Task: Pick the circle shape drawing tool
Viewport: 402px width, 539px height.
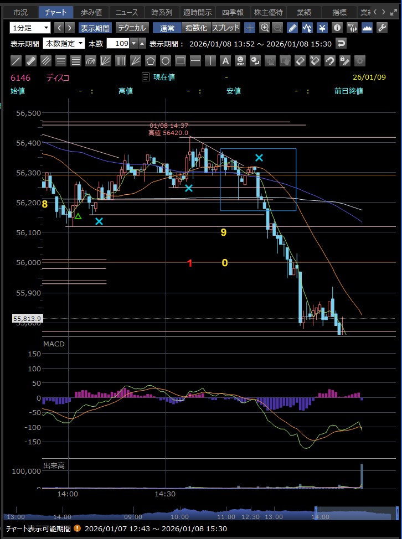Action: (x=166, y=61)
